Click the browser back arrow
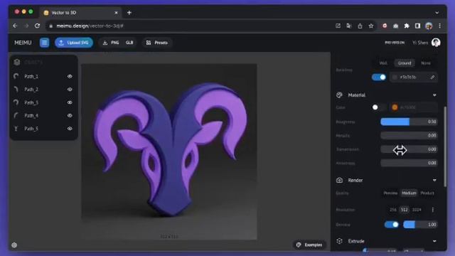The height and width of the screenshot is (256, 455). (x=15, y=26)
